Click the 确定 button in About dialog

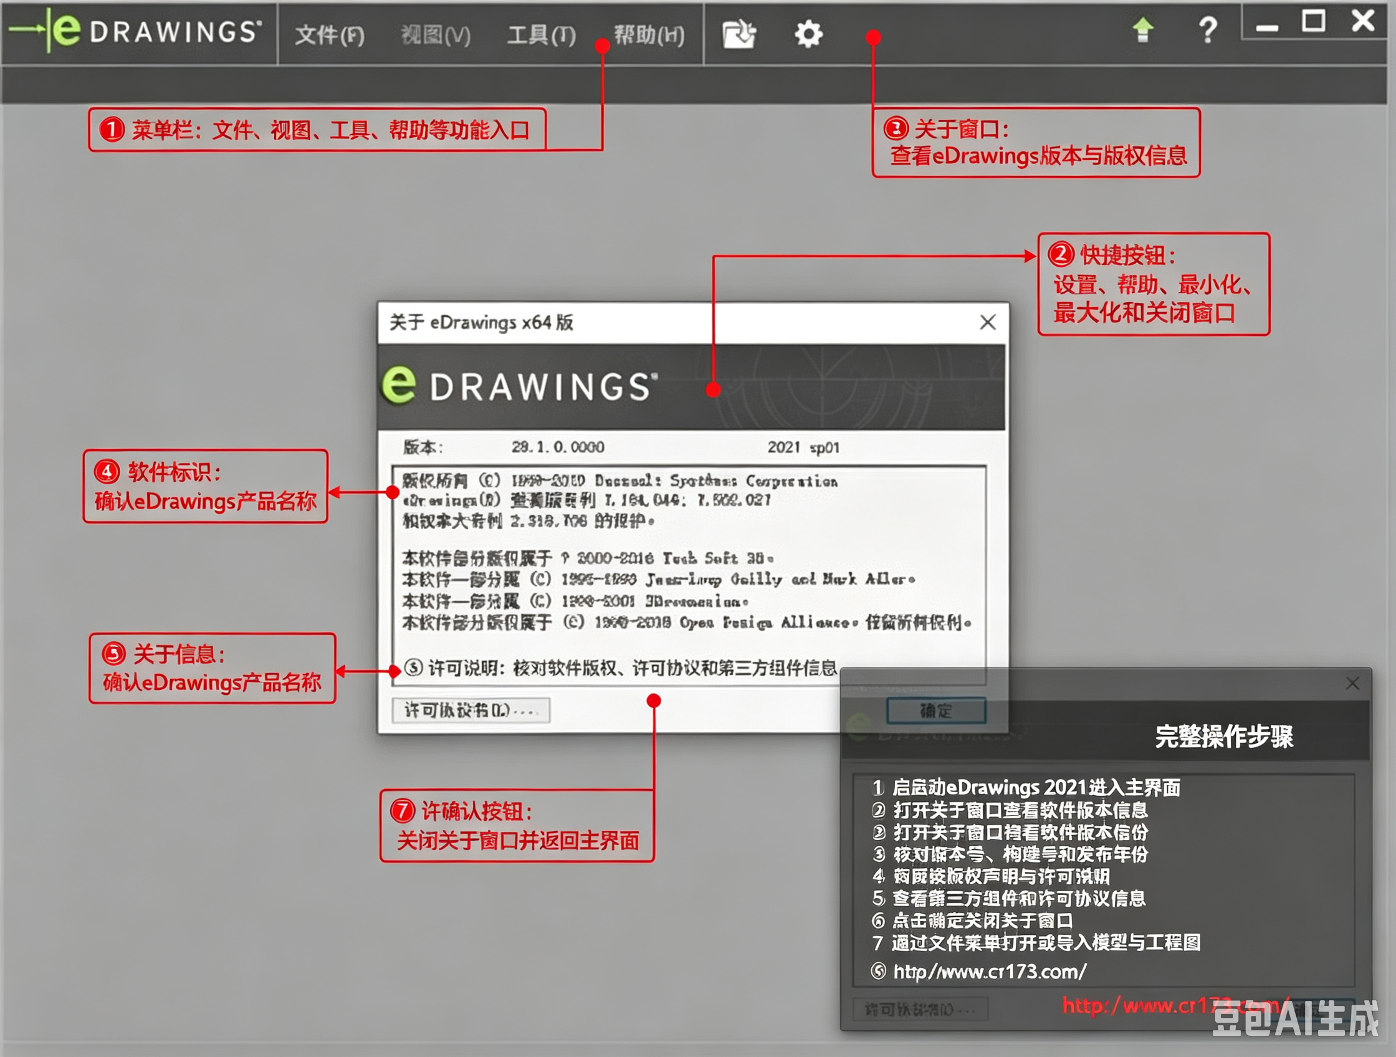point(936,710)
